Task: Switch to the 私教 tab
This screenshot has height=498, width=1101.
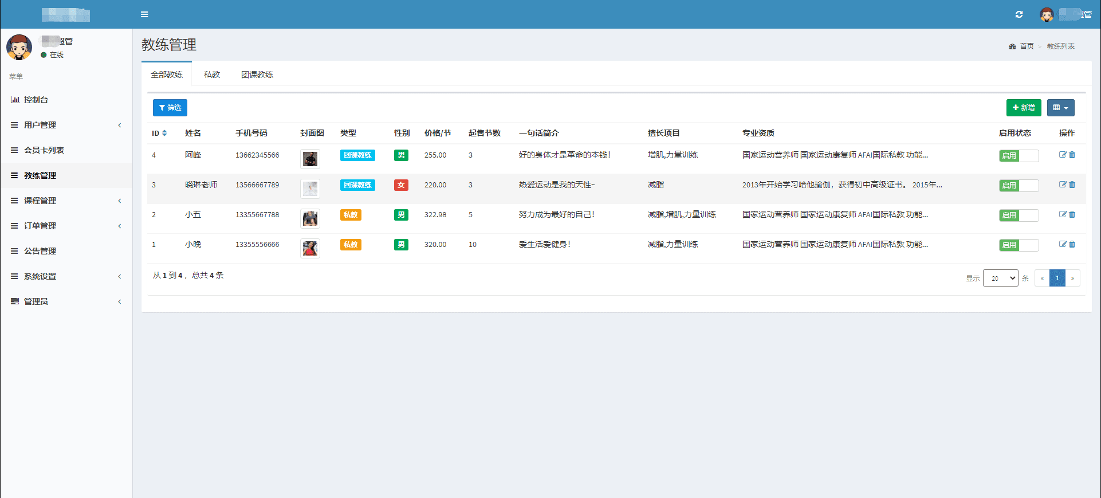Action: point(212,74)
